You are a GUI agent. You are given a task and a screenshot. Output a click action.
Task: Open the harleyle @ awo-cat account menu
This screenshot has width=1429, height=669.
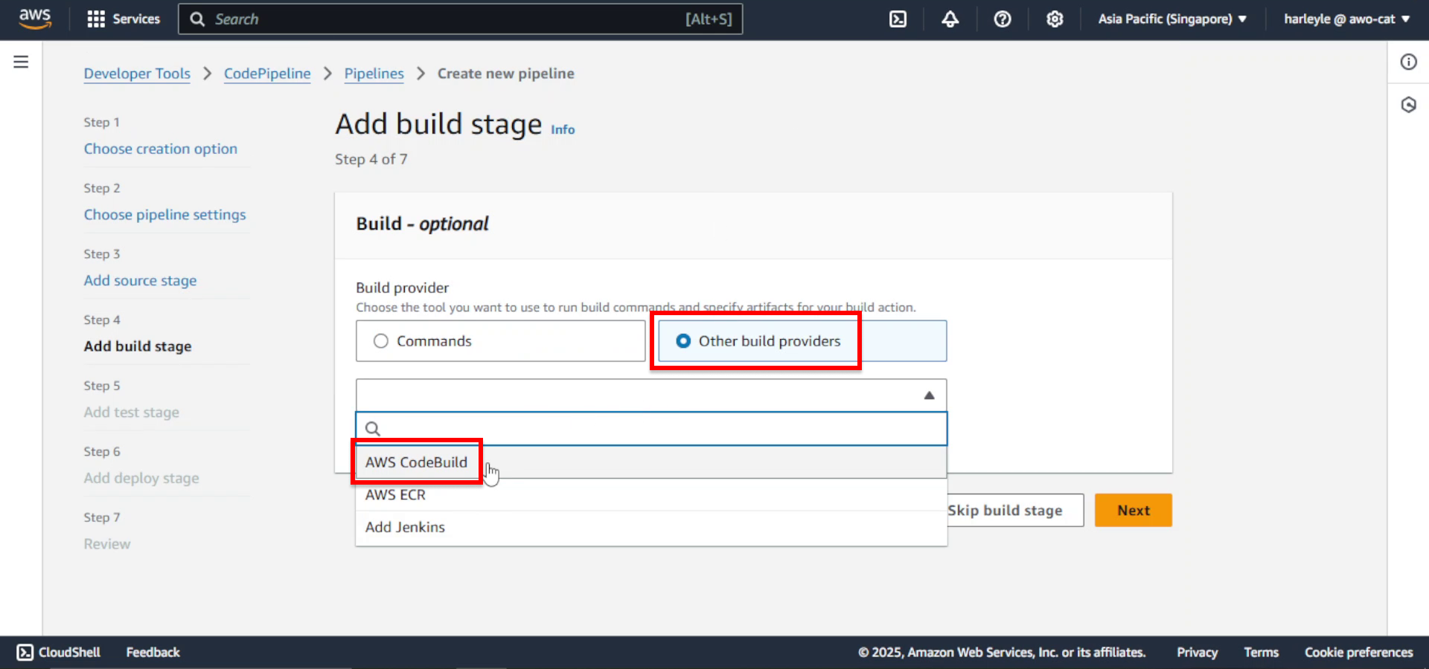point(1346,19)
